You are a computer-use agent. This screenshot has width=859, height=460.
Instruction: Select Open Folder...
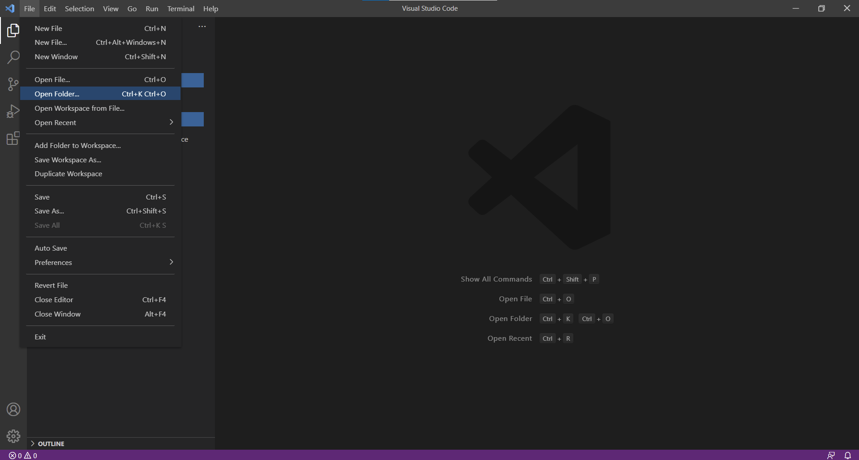coord(100,94)
